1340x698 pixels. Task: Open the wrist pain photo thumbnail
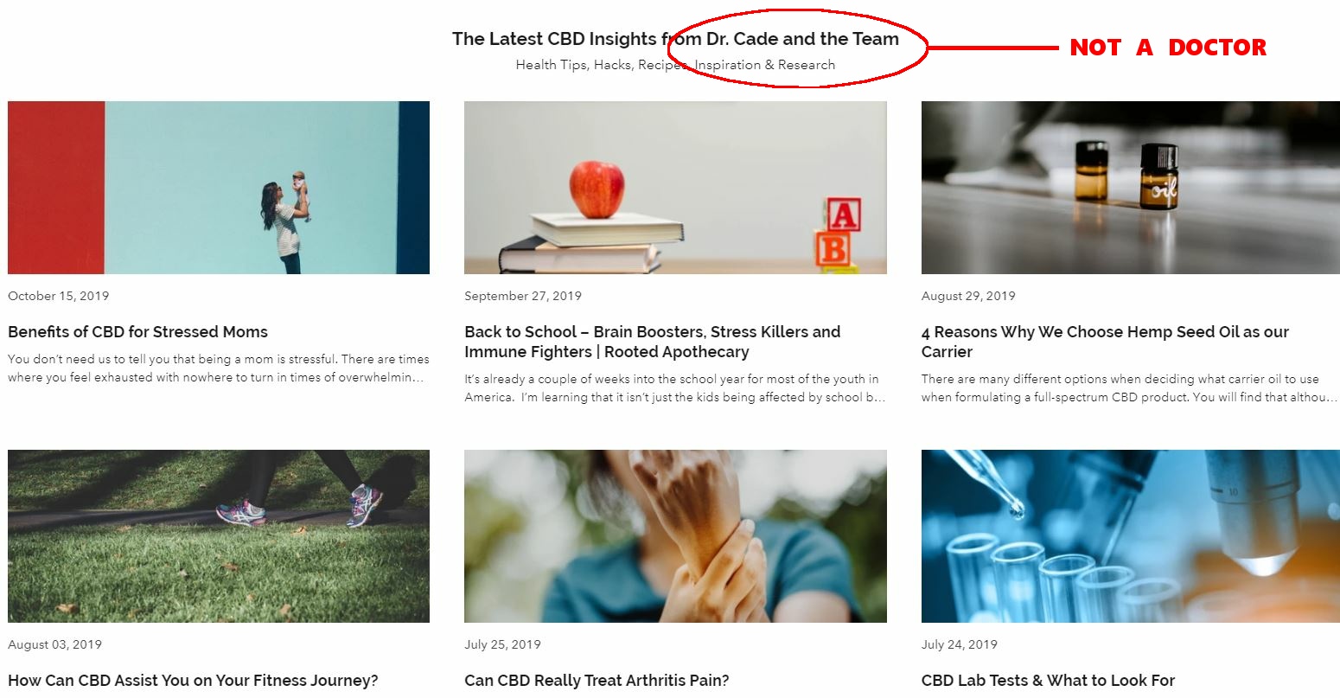675,536
